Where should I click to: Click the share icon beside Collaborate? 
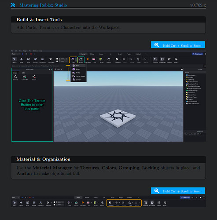[205, 54]
